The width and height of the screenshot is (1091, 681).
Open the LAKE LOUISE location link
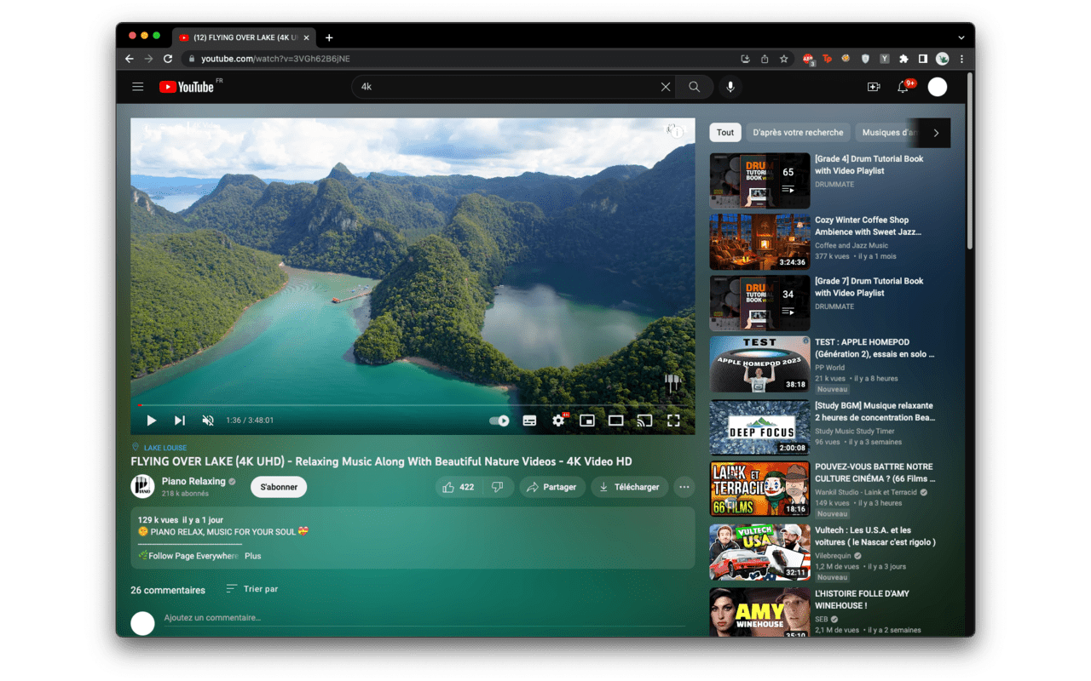tap(165, 448)
